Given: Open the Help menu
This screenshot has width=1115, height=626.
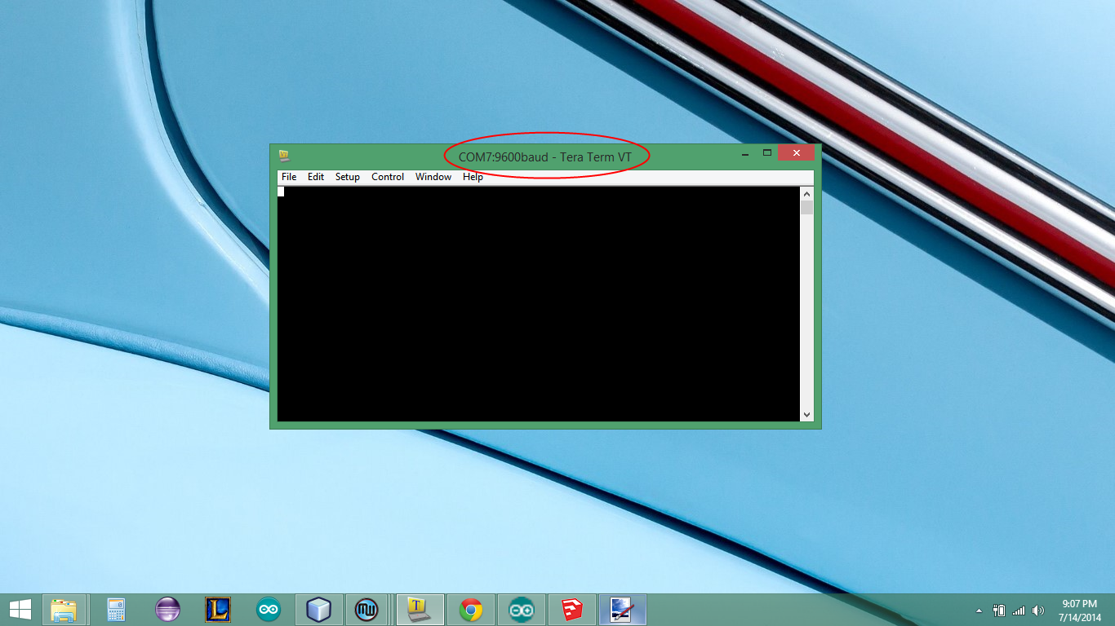Looking at the screenshot, I should (473, 177).
